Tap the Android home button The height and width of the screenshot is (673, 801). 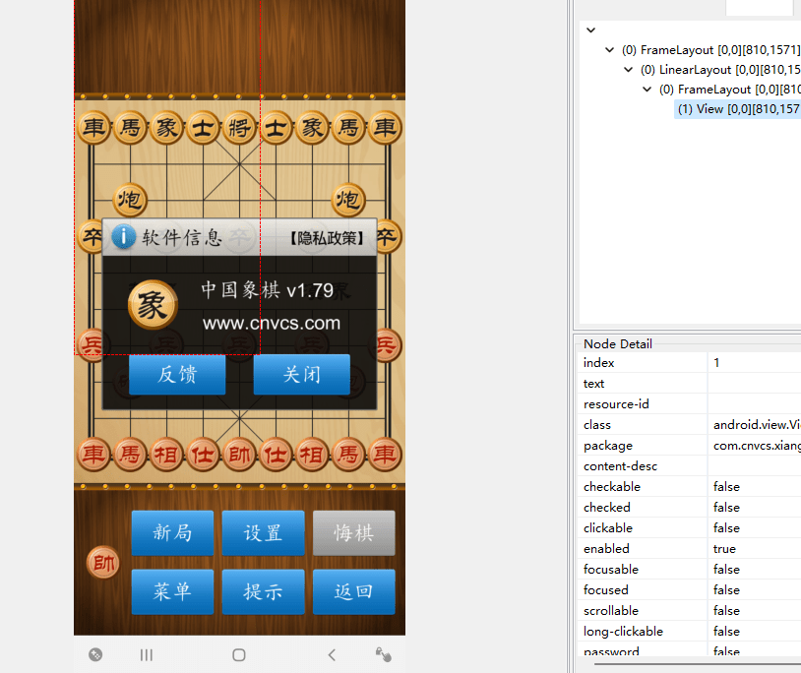click(238, 654)
